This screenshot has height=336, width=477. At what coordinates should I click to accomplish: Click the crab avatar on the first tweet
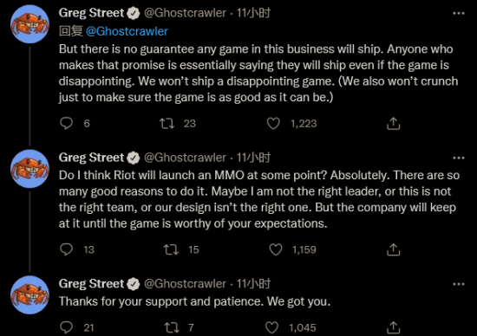pos(29,24)
